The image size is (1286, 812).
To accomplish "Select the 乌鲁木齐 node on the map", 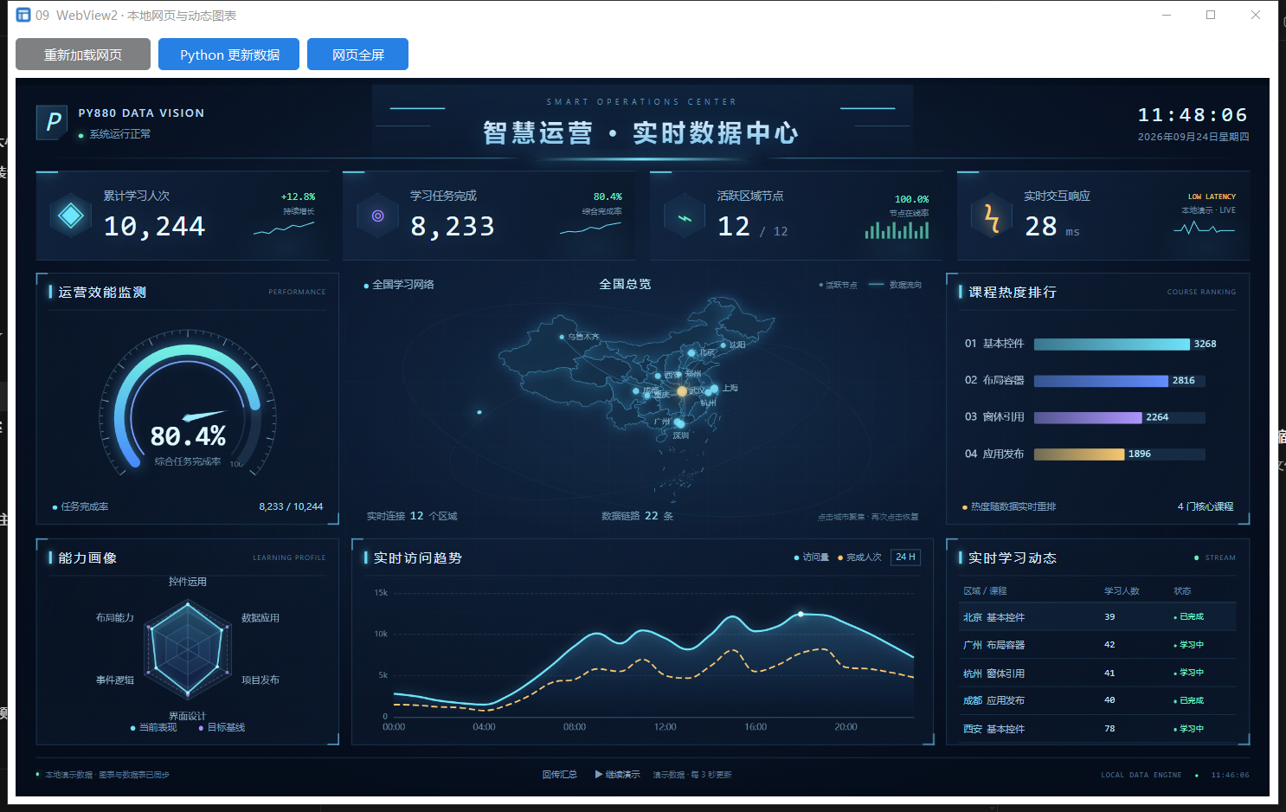I will [x=562, y=337].
